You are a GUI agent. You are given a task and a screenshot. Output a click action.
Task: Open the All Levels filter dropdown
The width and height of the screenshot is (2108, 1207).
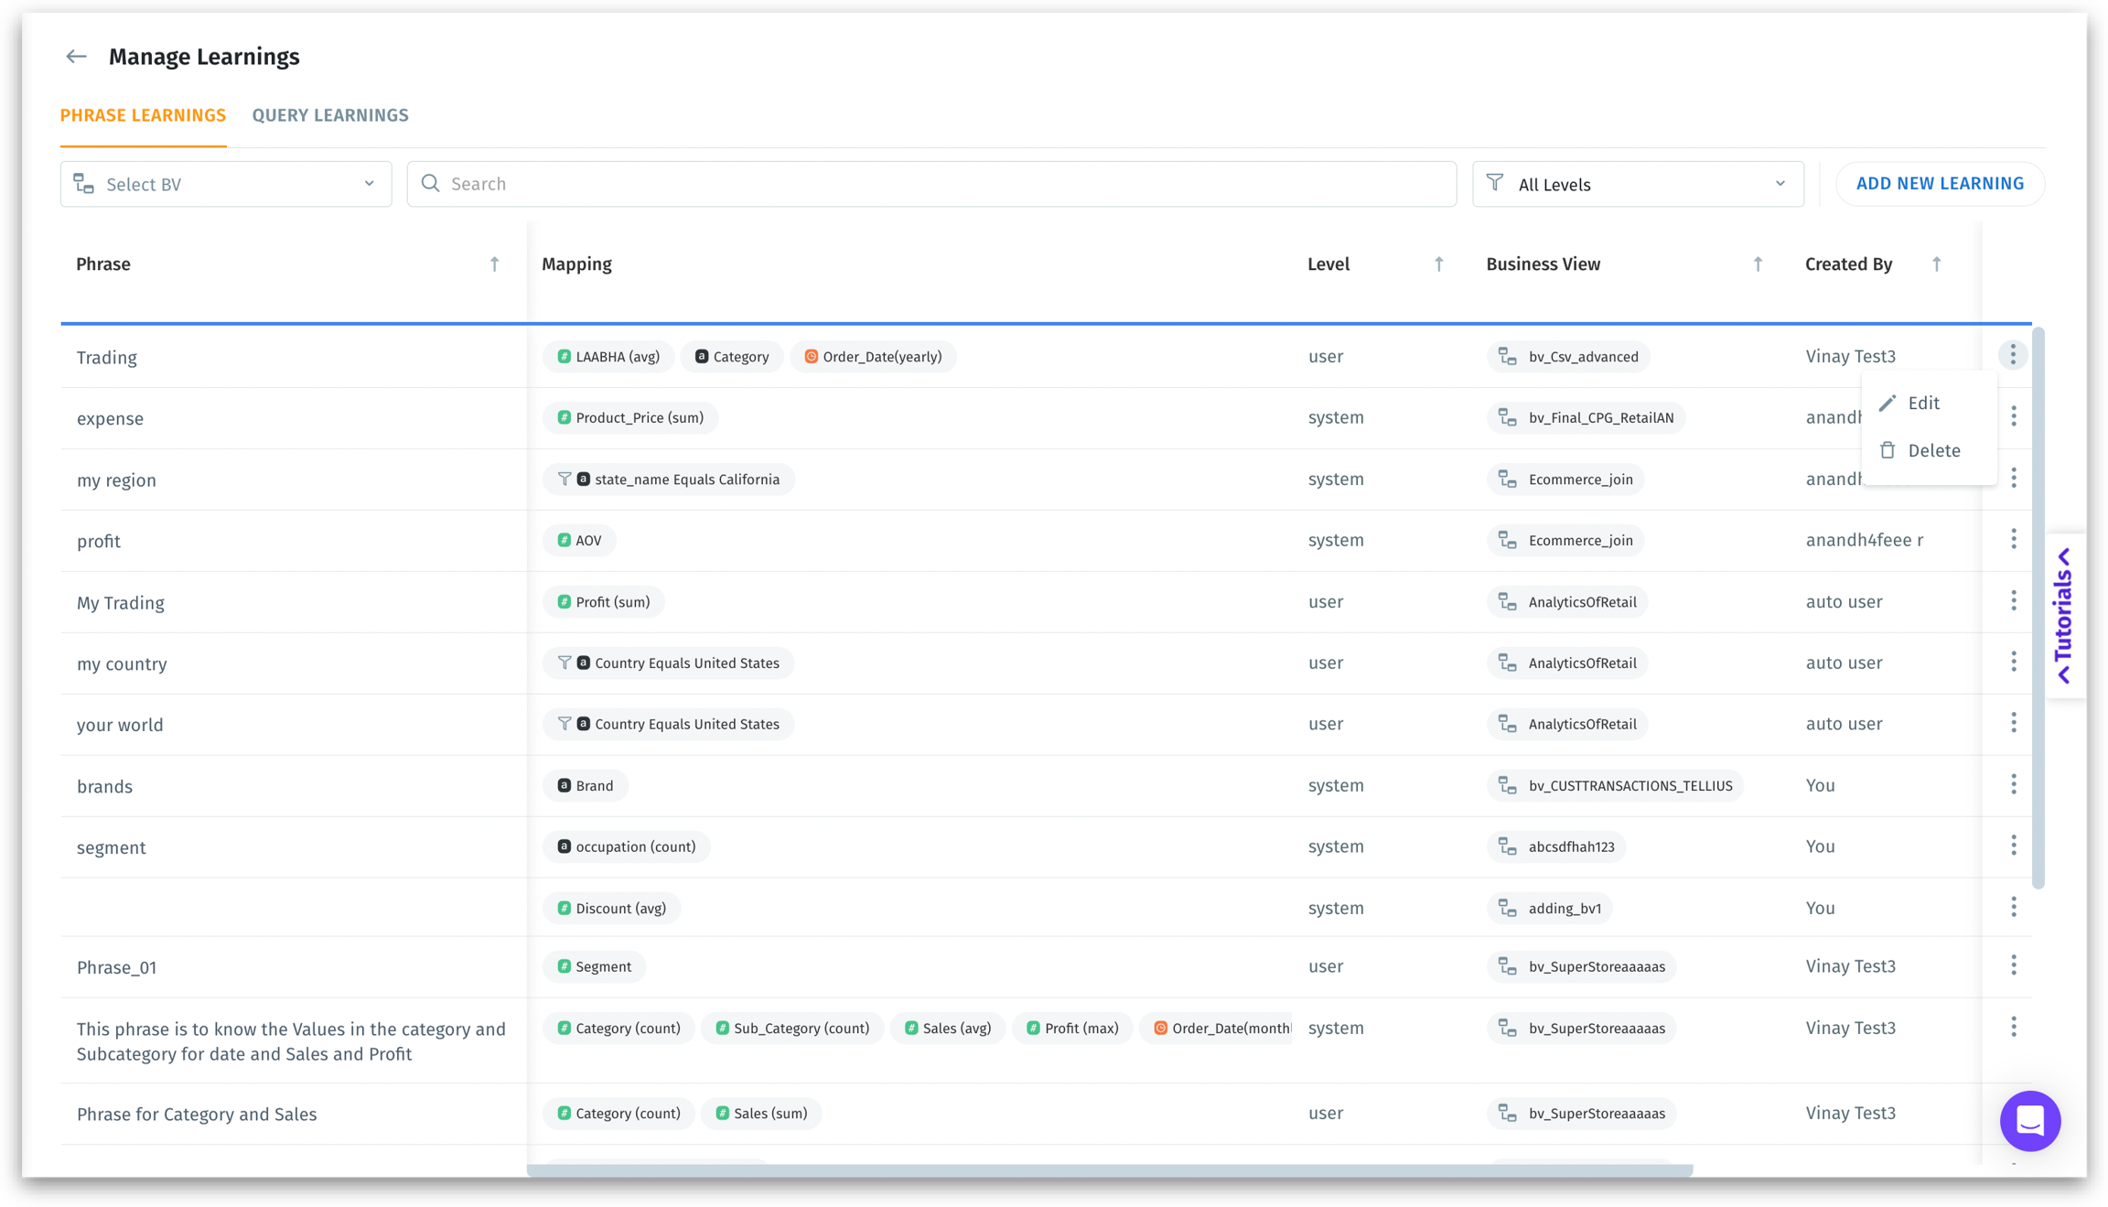[x=1637, y=184]
